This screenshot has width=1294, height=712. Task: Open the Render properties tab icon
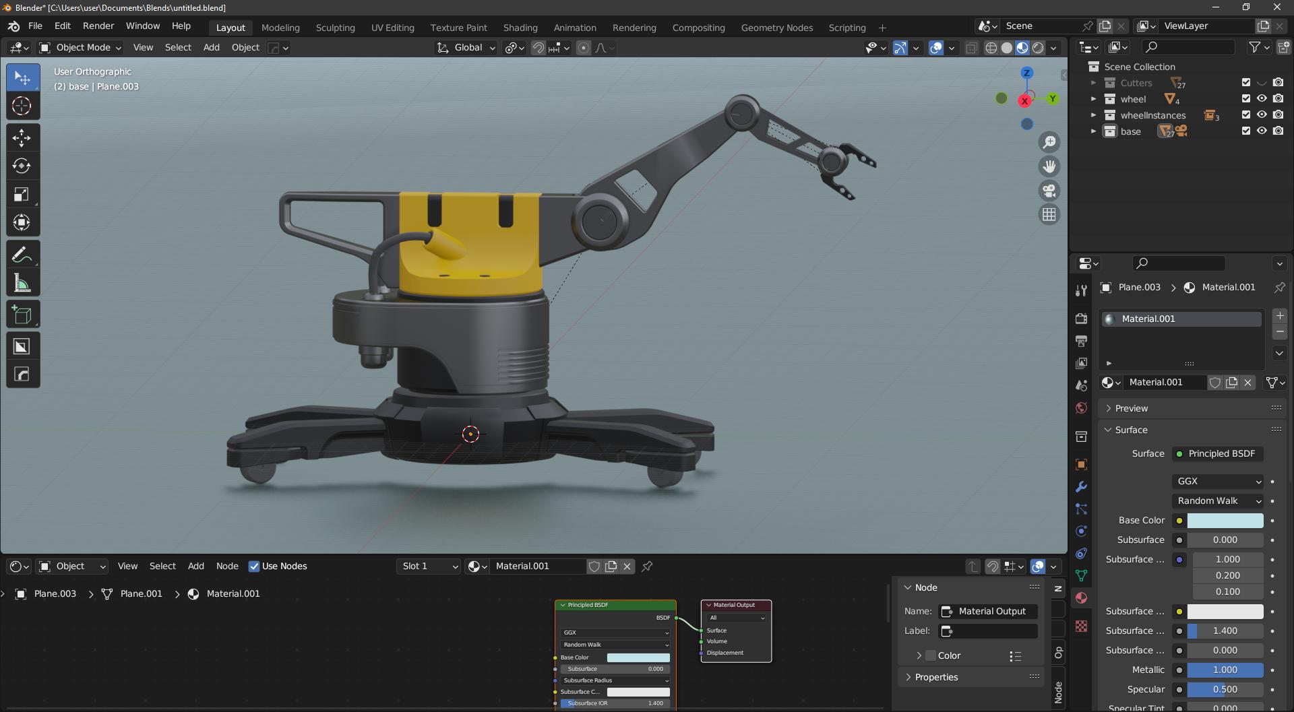1081,318
